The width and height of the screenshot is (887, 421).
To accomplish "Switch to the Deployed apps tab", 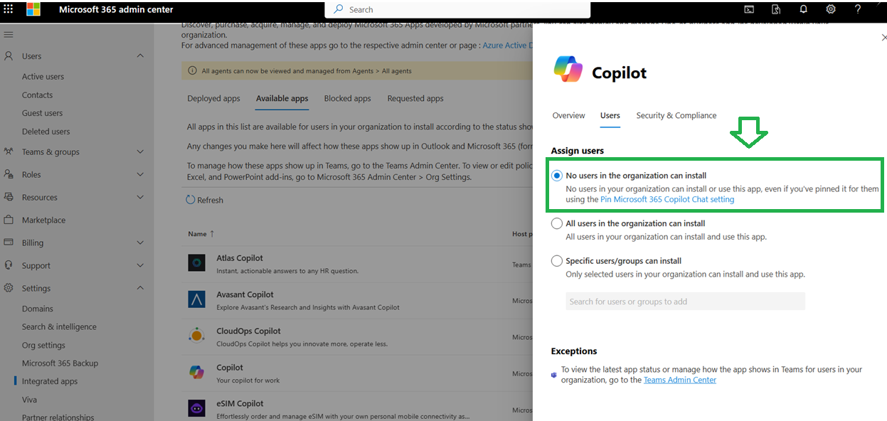I will point(213,99).
